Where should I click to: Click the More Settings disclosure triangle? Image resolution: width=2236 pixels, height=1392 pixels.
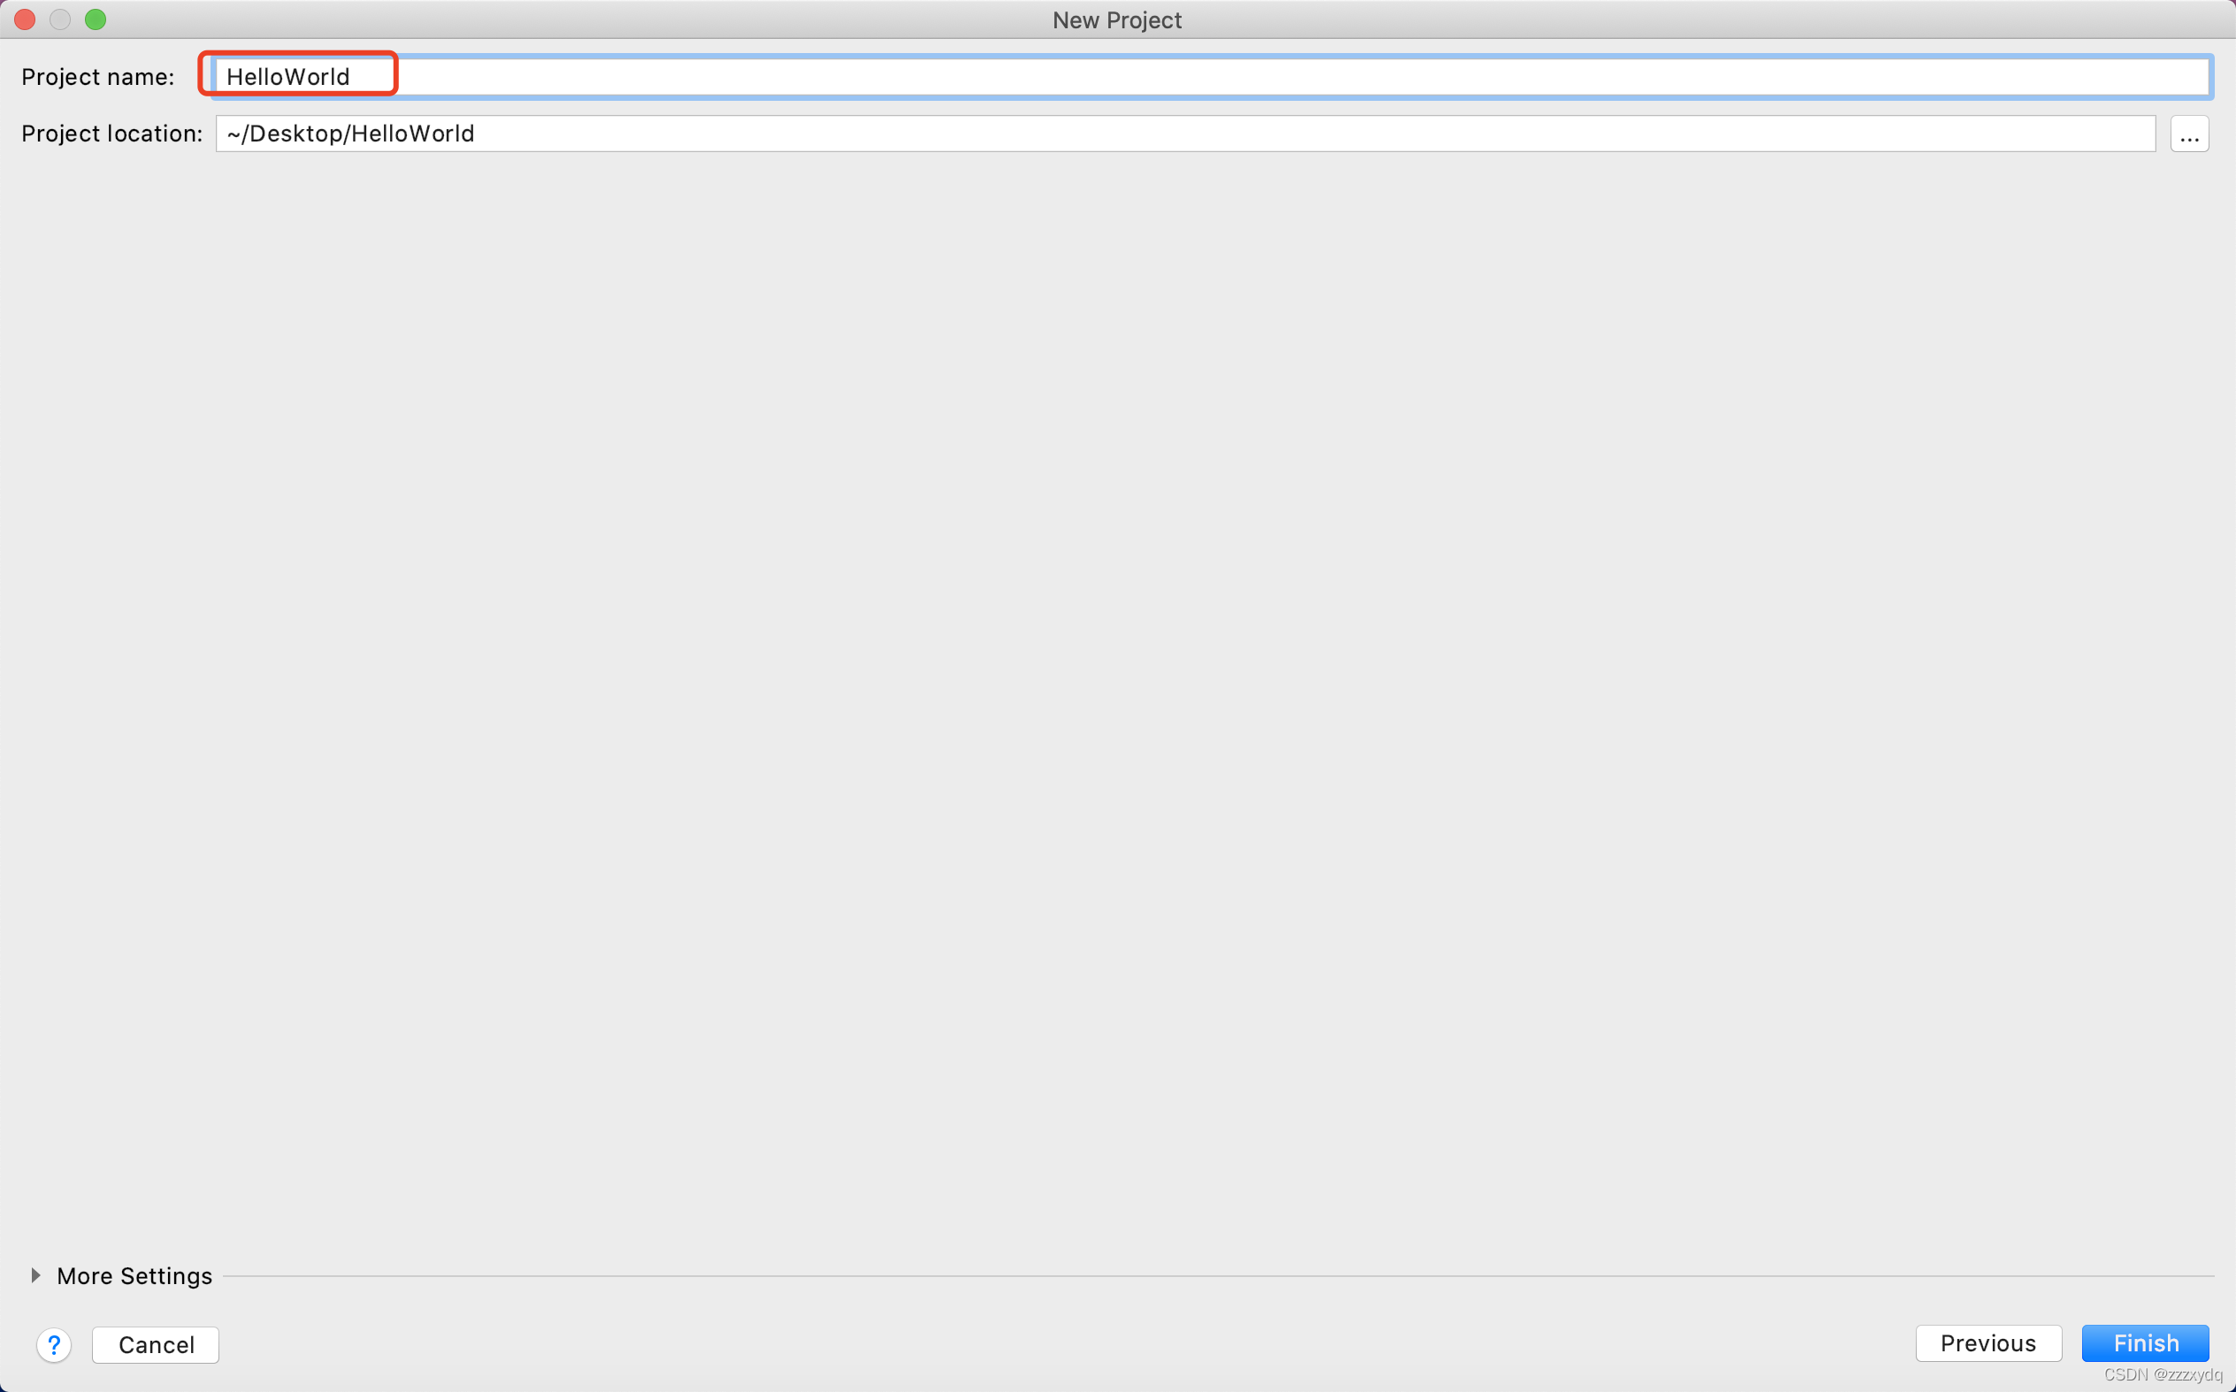coord(35,1275)
